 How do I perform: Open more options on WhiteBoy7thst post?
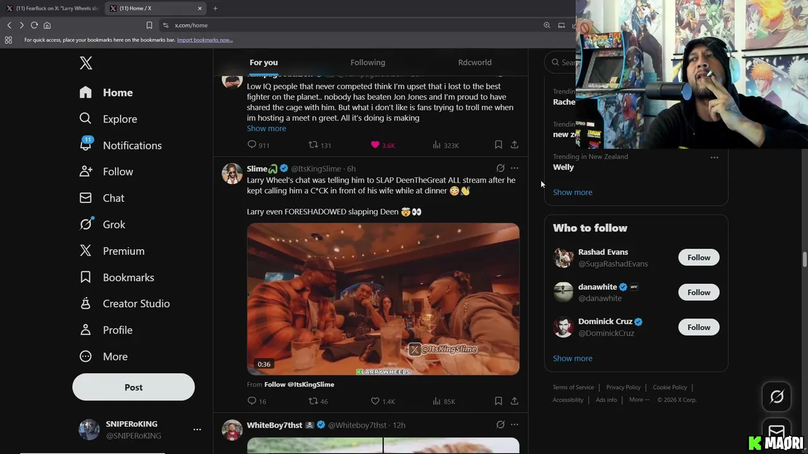coord(514,425)
